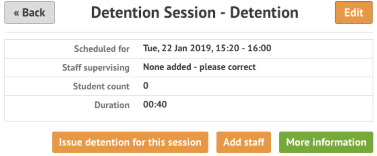
Task: Click the 00:40 duration value
Action: [x=155, y=104]
